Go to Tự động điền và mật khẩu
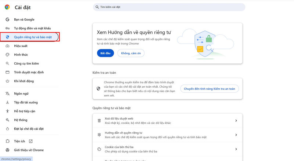Screen dimensions: 294x161 pyautogui.click(x=32, y=28)
